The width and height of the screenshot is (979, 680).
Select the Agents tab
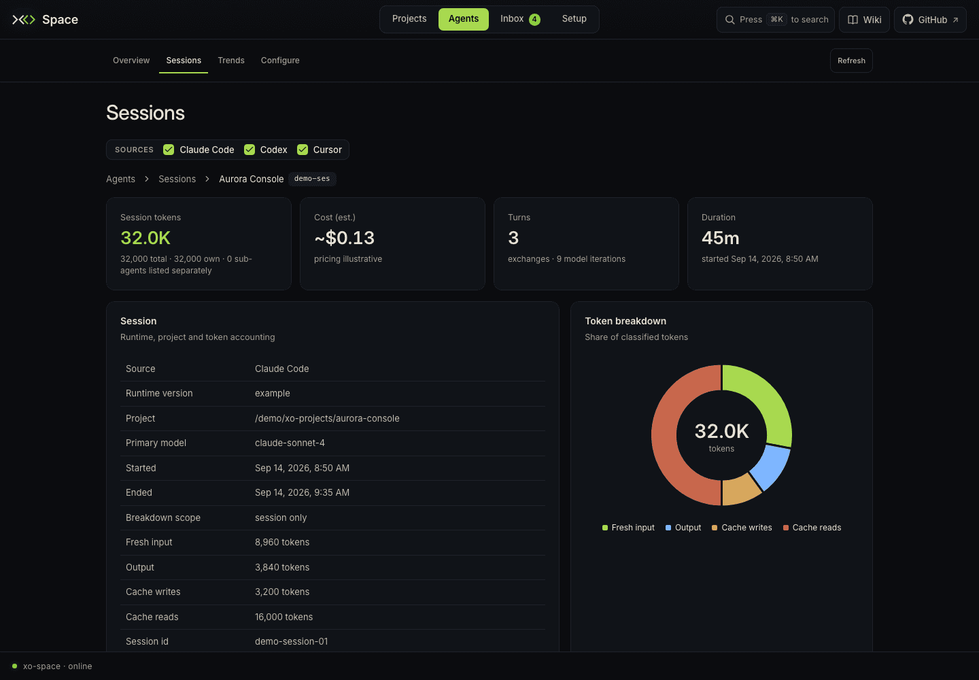[464, 19]
